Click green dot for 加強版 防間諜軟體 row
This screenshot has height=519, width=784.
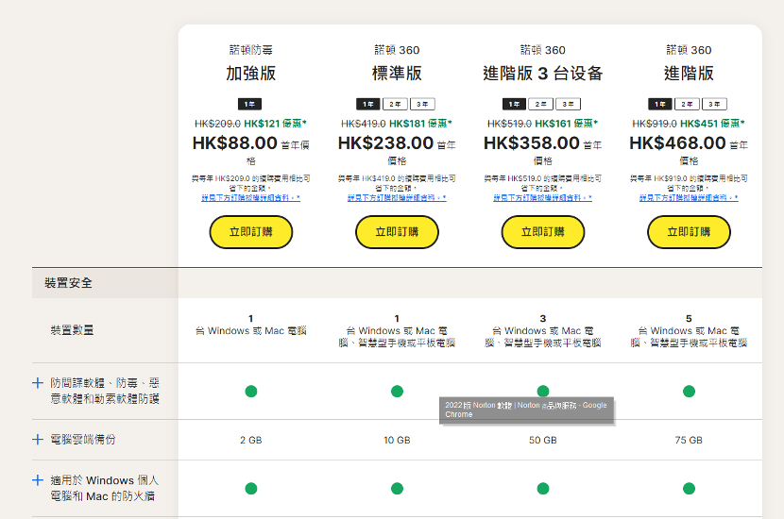251,391
